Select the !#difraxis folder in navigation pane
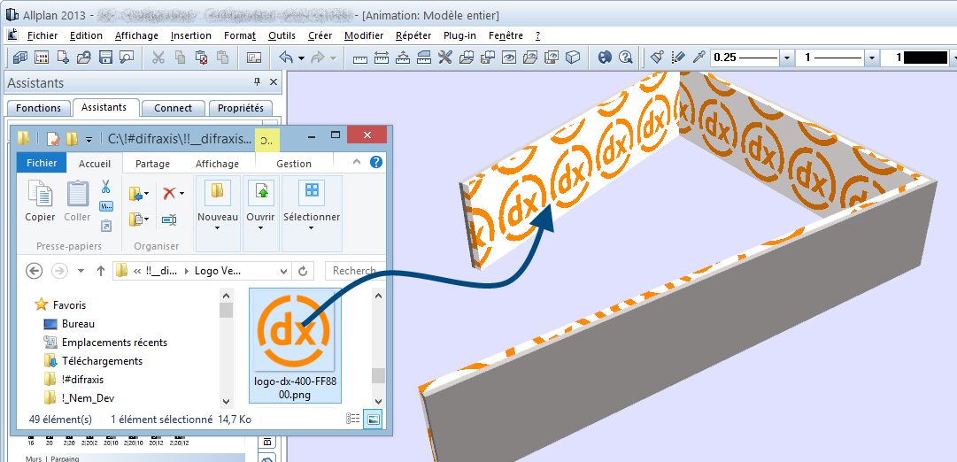Image resolution: width=957 pixels, height=462 pixels. pos(82,379)
